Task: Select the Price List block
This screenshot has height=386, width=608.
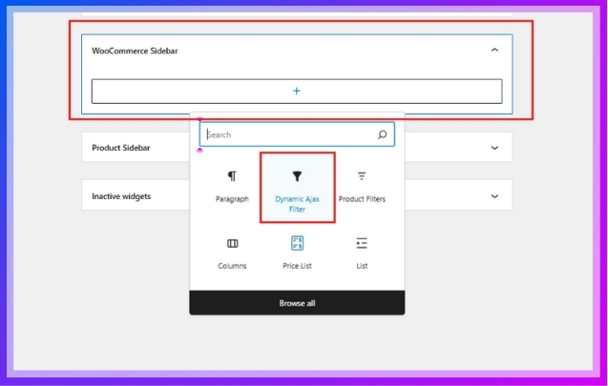Action: [297, 254]
